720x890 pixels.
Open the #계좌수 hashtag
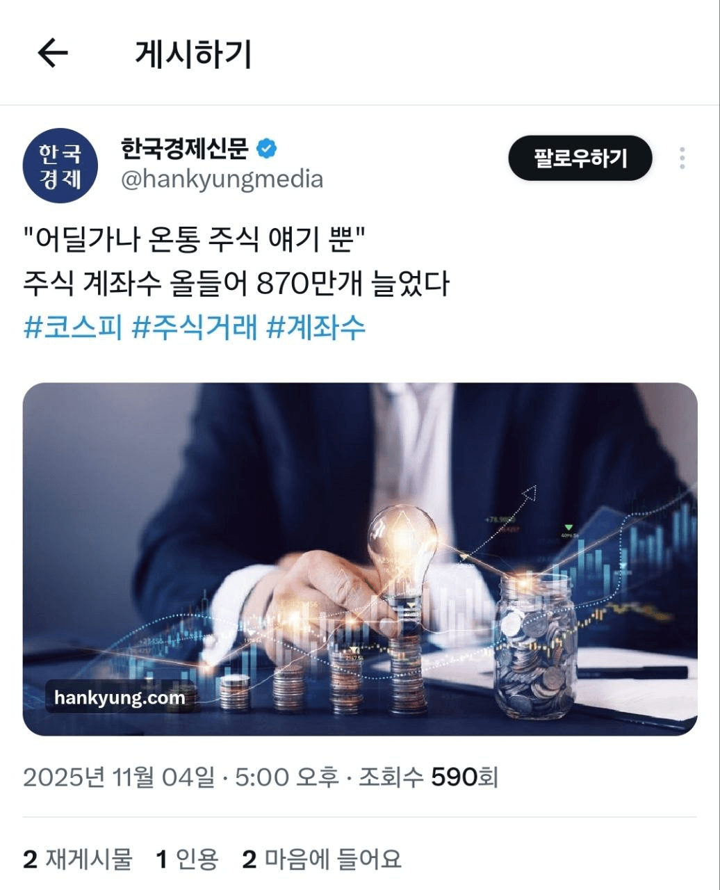pyautogui.click(x=316, y=327)
